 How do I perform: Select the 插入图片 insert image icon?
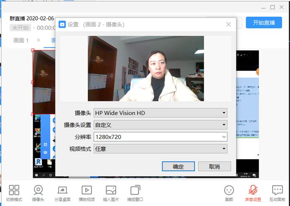tap(111, 190)
